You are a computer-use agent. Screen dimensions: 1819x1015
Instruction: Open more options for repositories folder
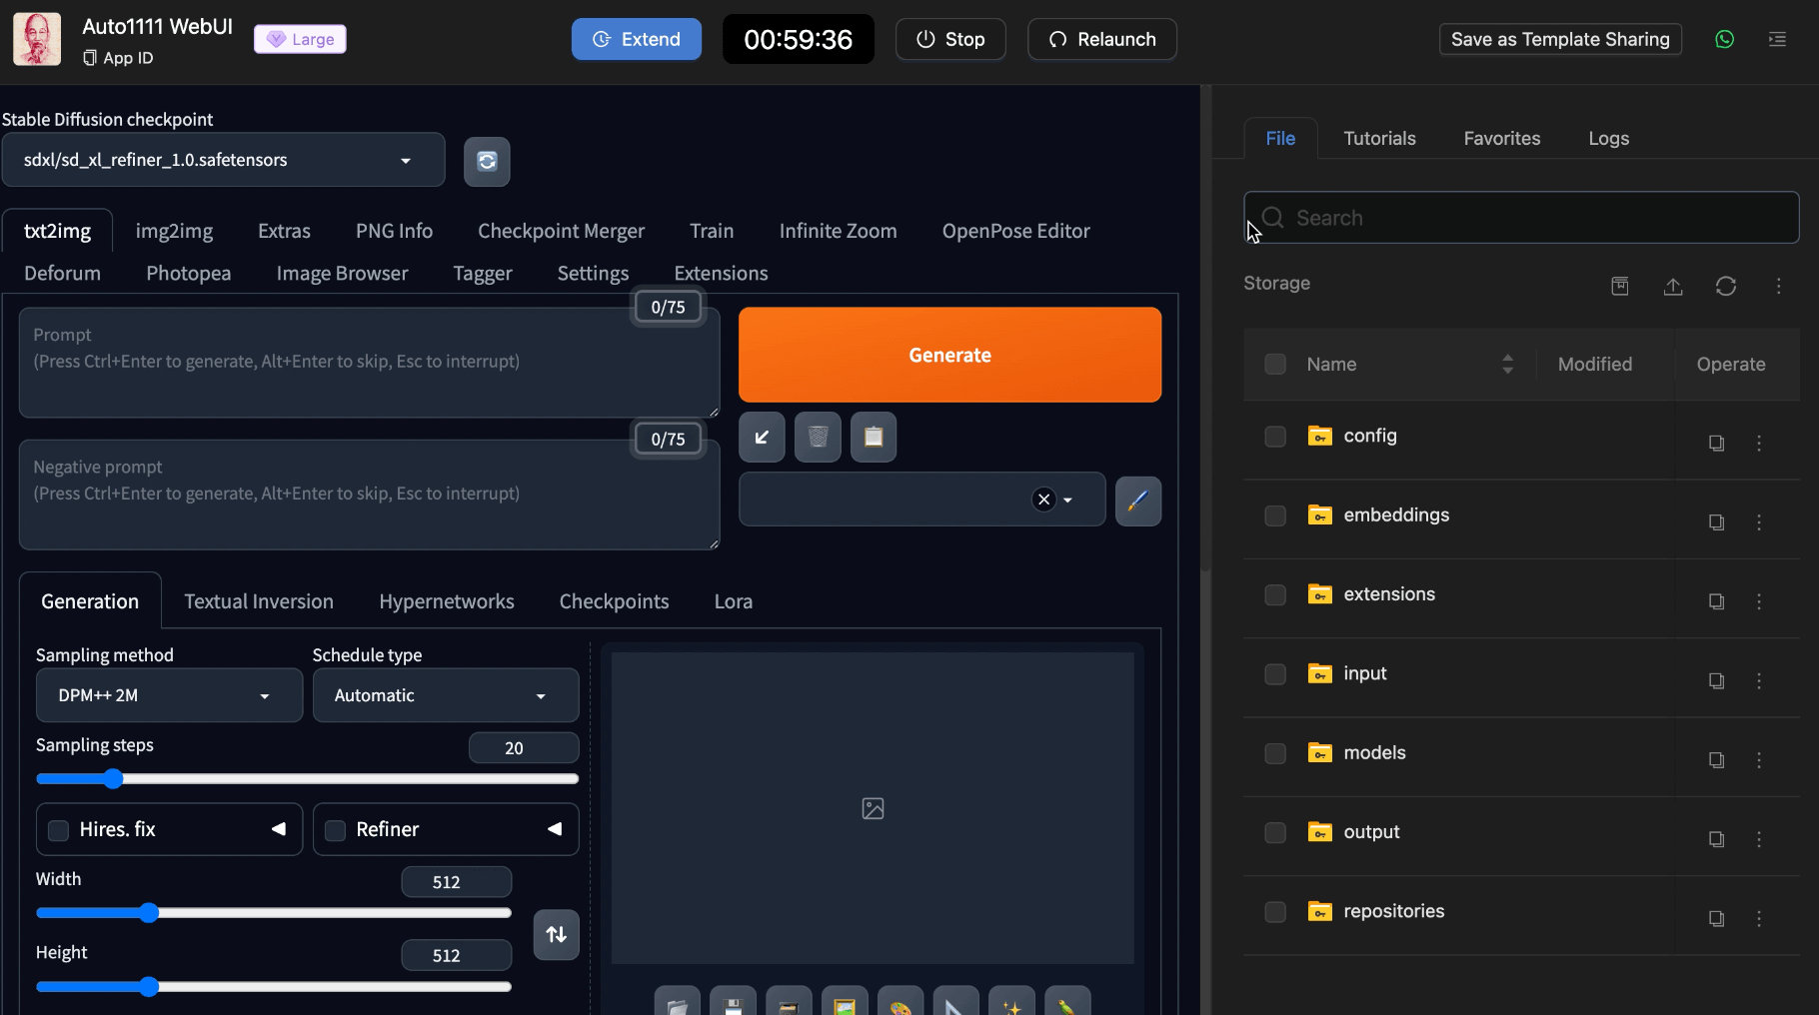pos(1759,918)
